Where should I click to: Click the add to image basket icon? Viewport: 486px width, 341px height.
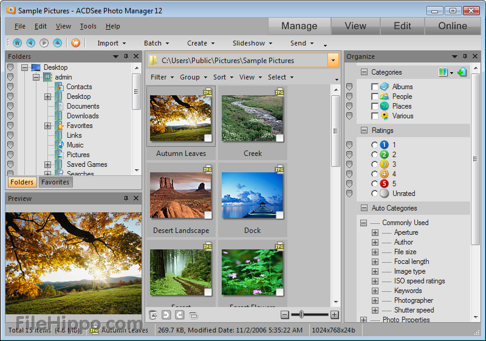click(153, 315)
